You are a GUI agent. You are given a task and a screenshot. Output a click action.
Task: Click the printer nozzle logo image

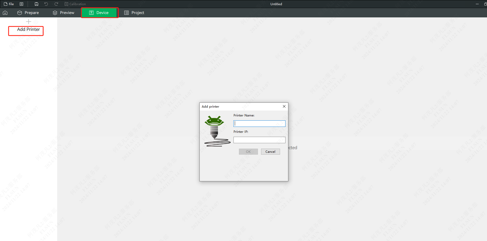coord(217,131)
